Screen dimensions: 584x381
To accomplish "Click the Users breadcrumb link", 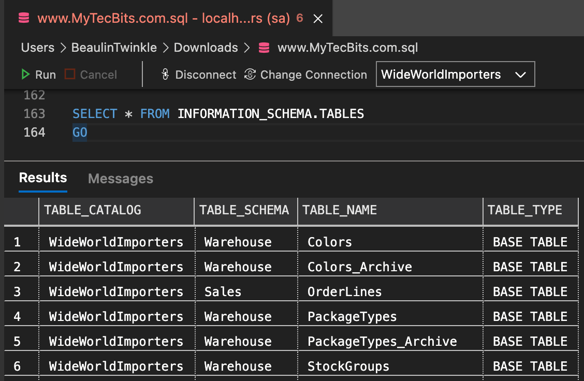I will coord(37,47).
